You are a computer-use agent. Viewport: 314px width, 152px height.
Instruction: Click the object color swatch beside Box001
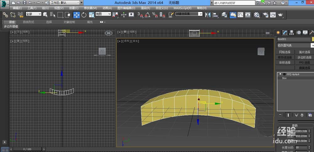(312, 39)
